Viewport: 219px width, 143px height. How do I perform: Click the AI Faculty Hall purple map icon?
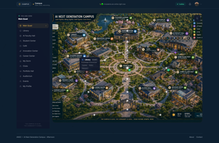point(187,33)
